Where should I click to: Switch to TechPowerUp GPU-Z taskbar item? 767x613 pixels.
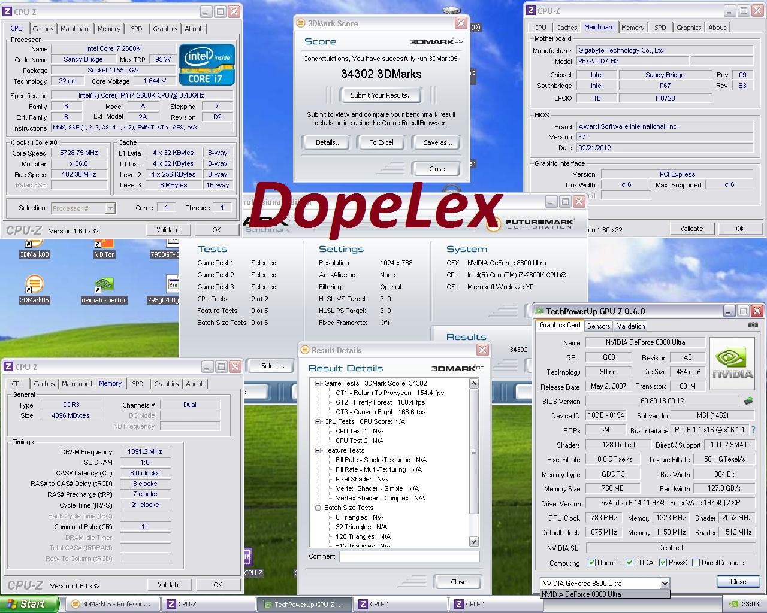tap(304, 604)
